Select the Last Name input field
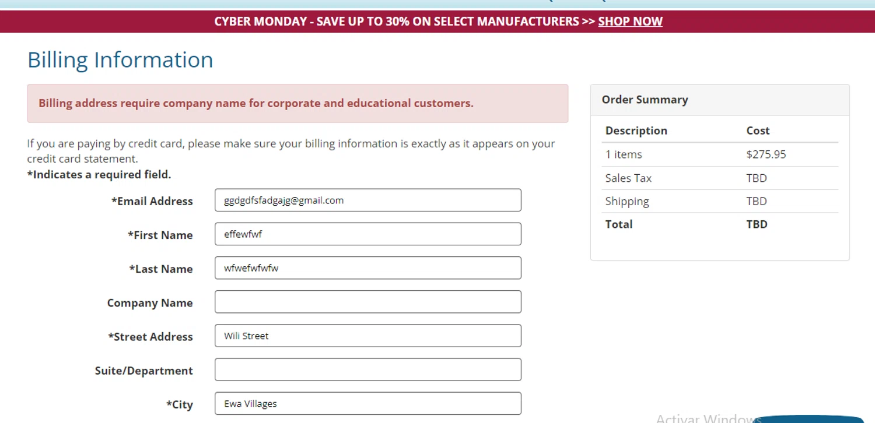 (367, 268)
